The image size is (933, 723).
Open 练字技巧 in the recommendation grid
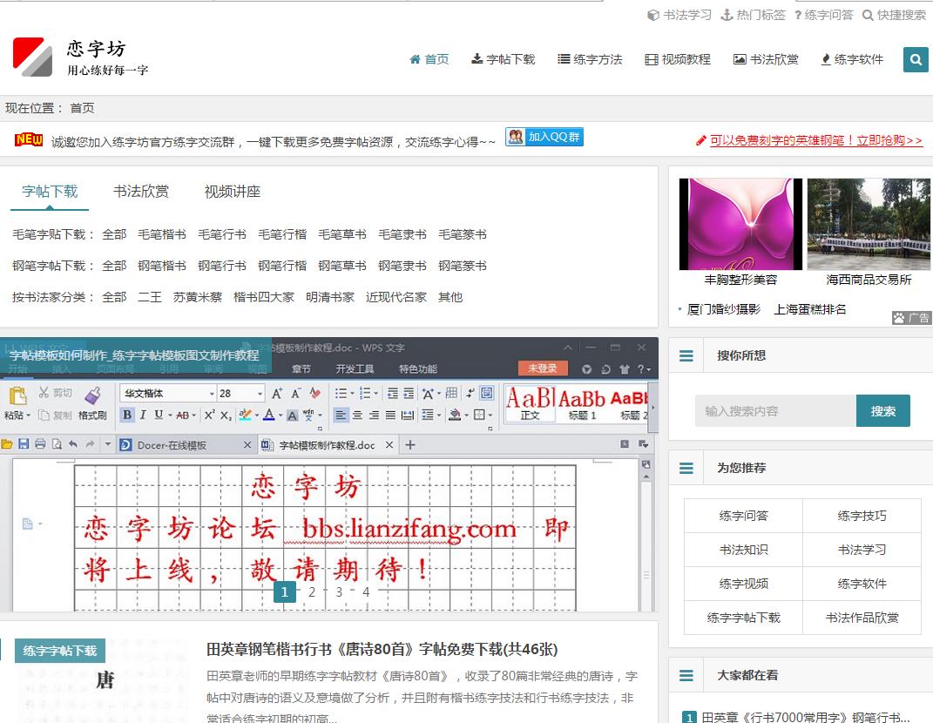(x=862, y=516)
